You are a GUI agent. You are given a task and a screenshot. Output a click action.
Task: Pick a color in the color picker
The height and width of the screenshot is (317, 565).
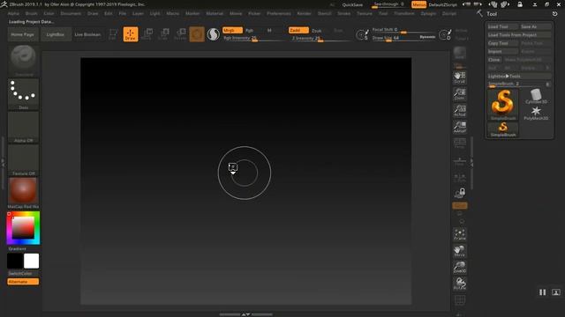tap(23, 228)
